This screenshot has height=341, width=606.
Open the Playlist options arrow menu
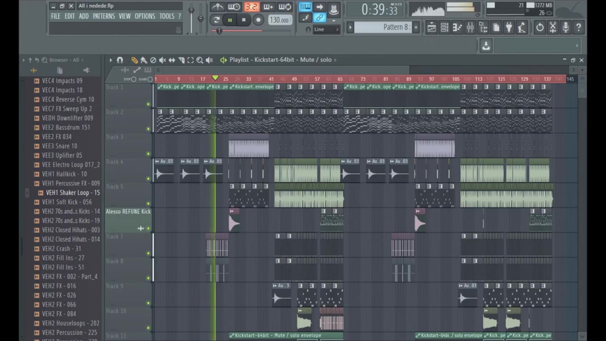pyautogui.click(x=111, y=60)
